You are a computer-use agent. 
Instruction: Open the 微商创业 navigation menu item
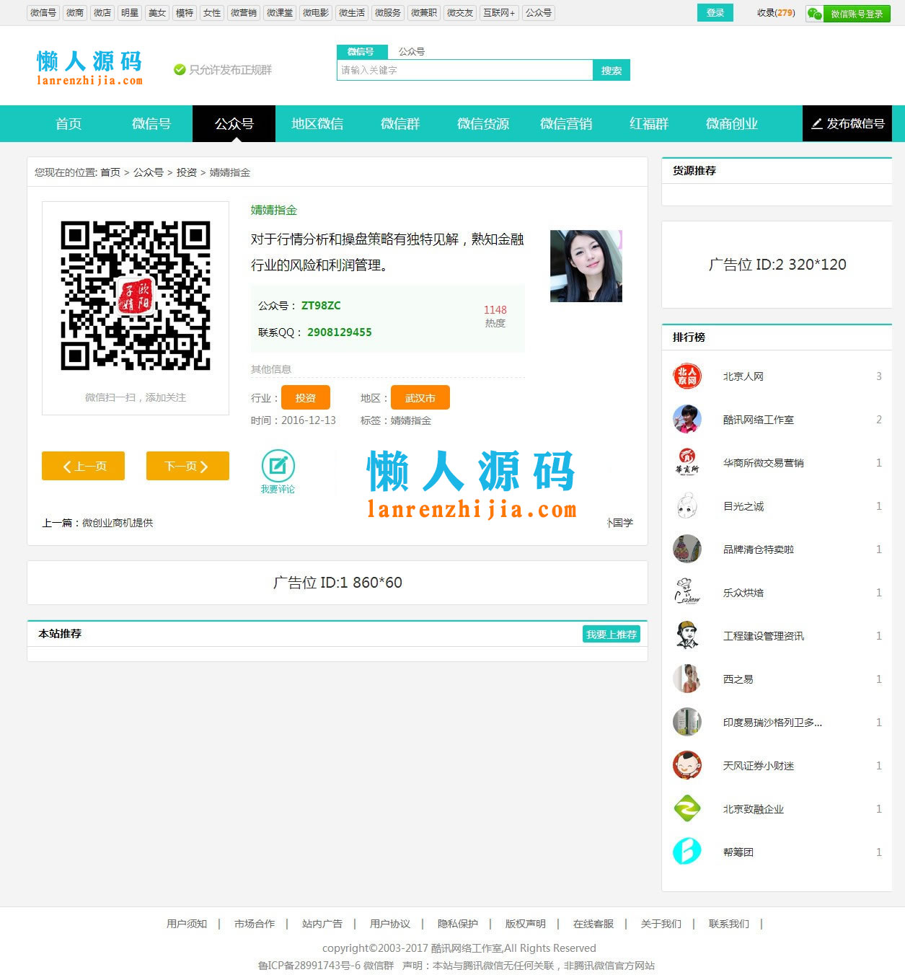click(730, 123)
